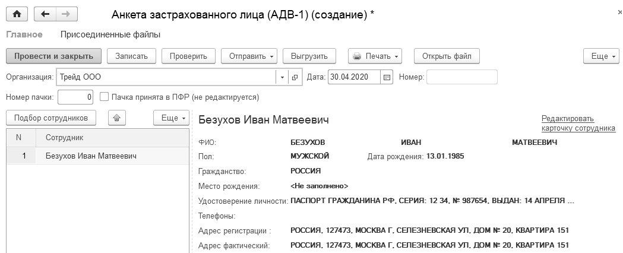
Task: Toggle the Пачка принята в ПФР checkbox
Action: click(x=105, y=96)
